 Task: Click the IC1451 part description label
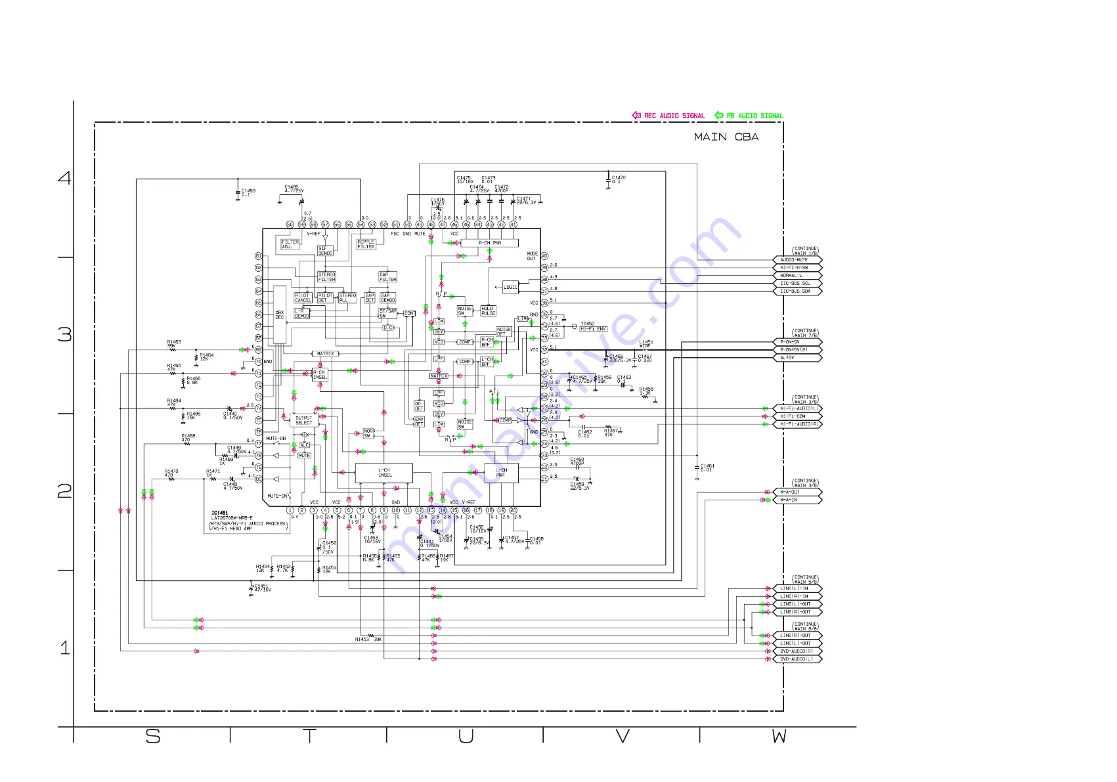pyautogui.click(x=249, y=521)
